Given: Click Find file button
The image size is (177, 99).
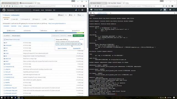Looking at the screenshot, I should tap(69, 36).
